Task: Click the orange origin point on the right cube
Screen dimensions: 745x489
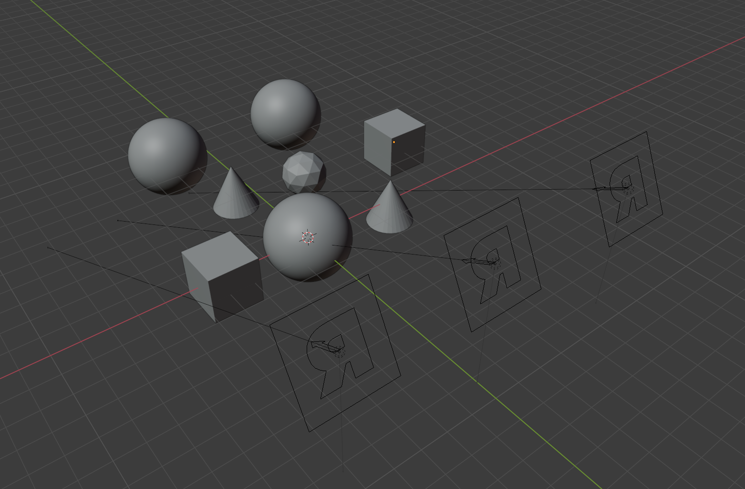Action: click(394, 142)
